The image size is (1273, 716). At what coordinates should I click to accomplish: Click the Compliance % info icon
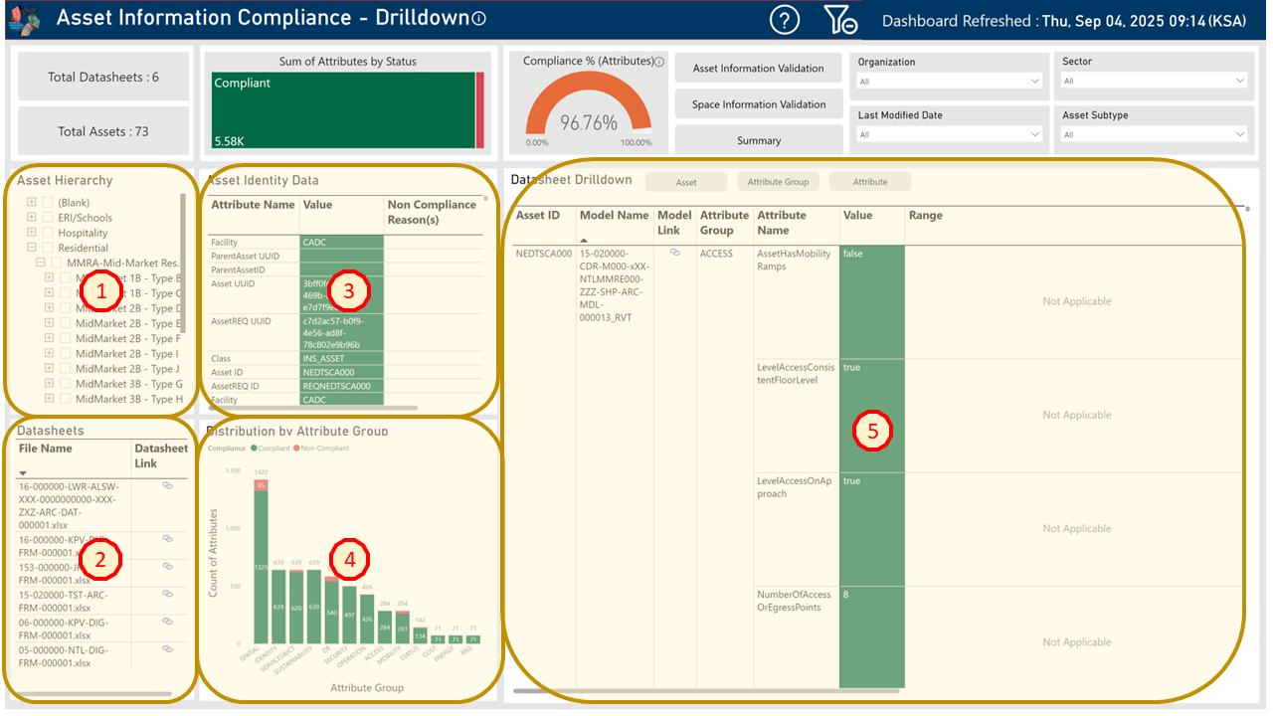[659, 62]
